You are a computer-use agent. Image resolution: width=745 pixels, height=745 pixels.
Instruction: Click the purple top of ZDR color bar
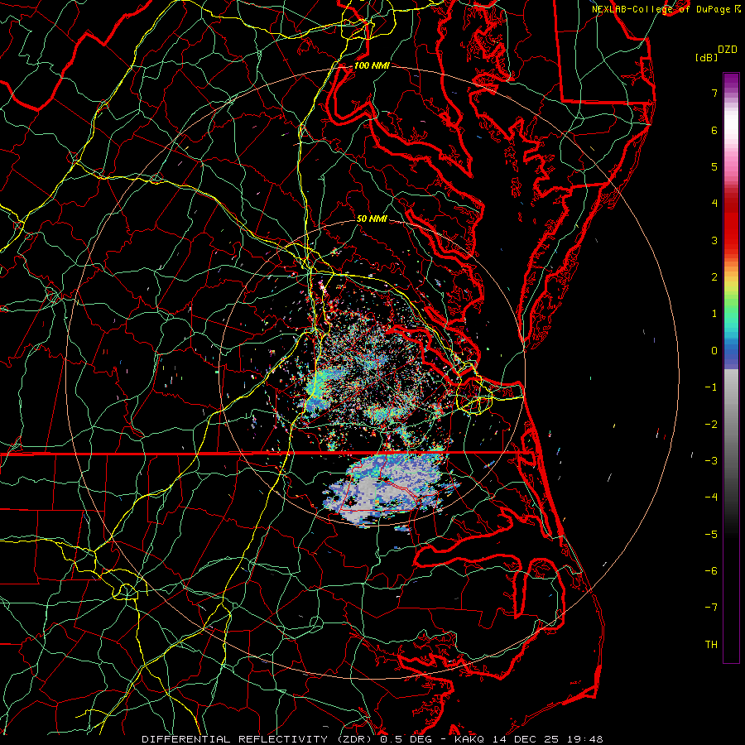coord(731,81)
